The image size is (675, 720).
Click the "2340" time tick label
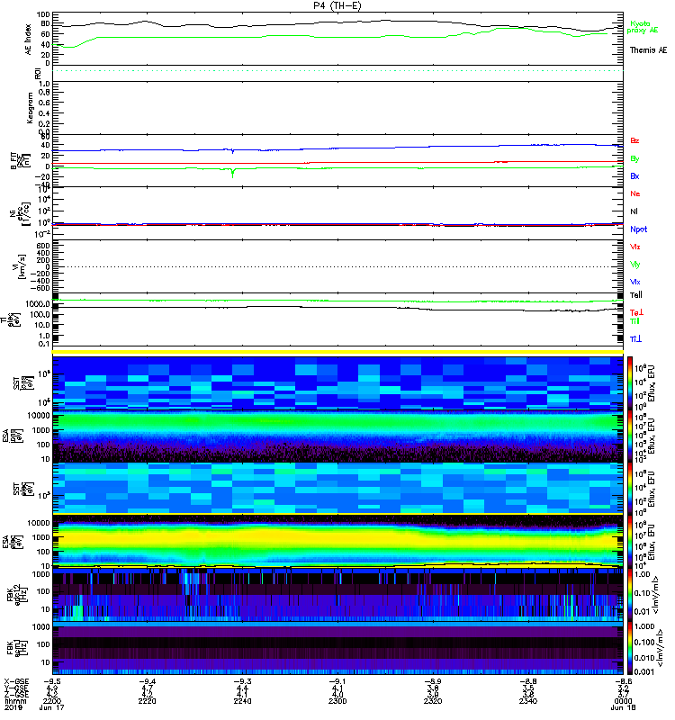[528, 701]
